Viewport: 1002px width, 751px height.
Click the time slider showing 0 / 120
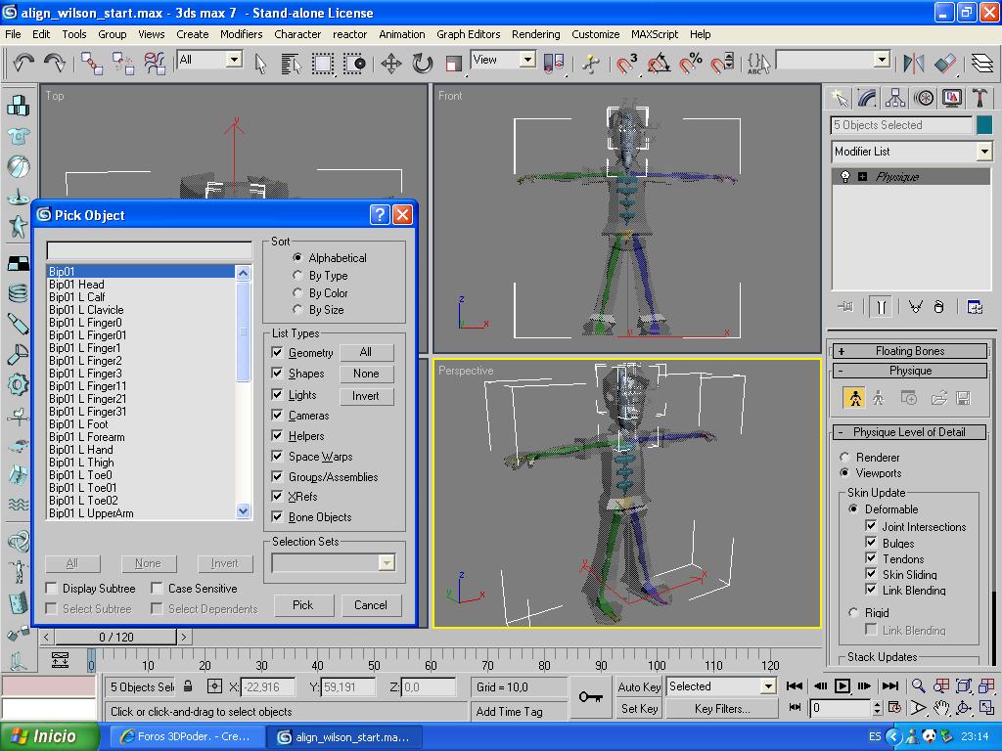tap(115, 637)
